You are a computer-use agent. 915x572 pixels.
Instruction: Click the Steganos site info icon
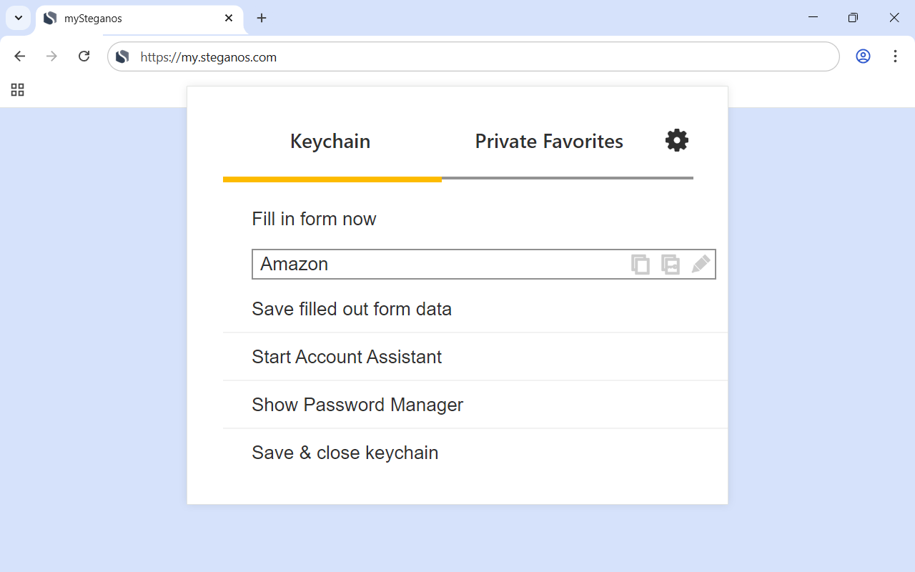click(123, 57)
